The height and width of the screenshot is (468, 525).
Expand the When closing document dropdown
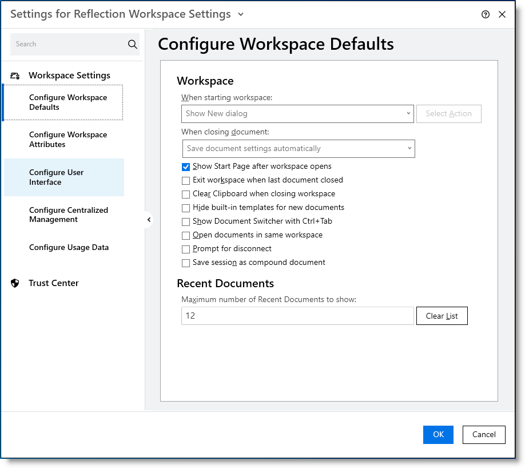coord(299,149)
